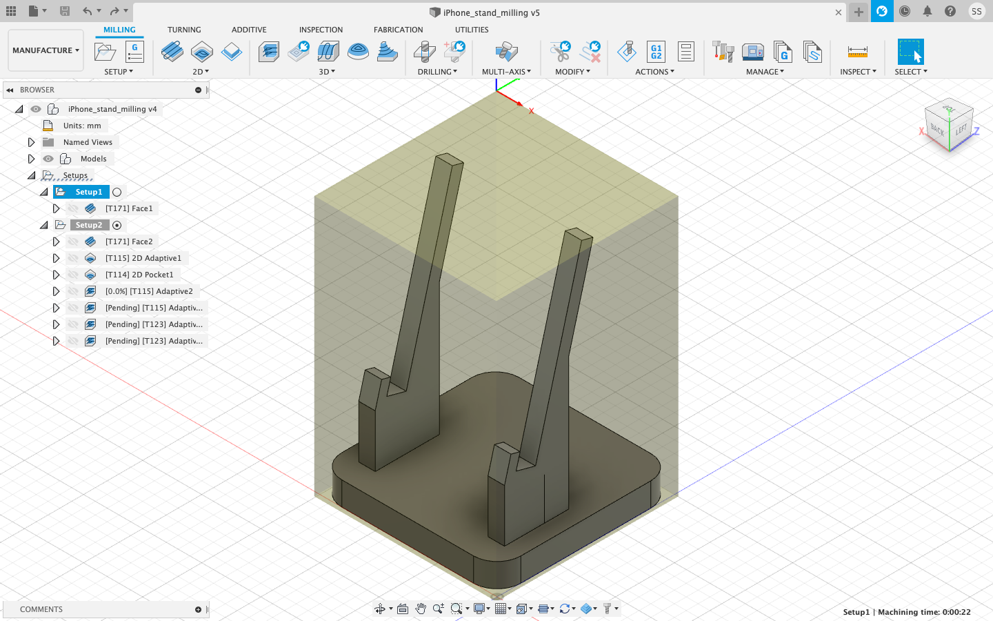The image size is (993, 621).
Task: Click the Setup2 activation radio button
Action: pyautogui.click(x=117, y=226)
